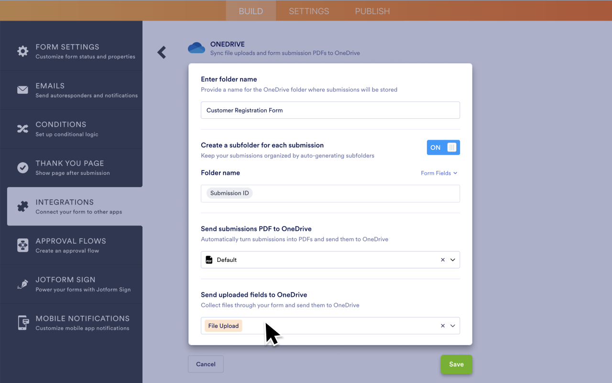This screenshot has width=612, height=383.
Task: Save the OneDrive integration settings
Action: (x=456, y=364)
